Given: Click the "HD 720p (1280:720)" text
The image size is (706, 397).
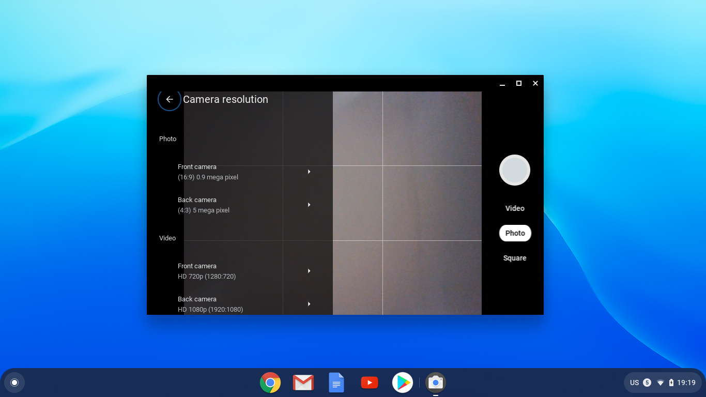Looking at the screenshot, I should [207, 277].
